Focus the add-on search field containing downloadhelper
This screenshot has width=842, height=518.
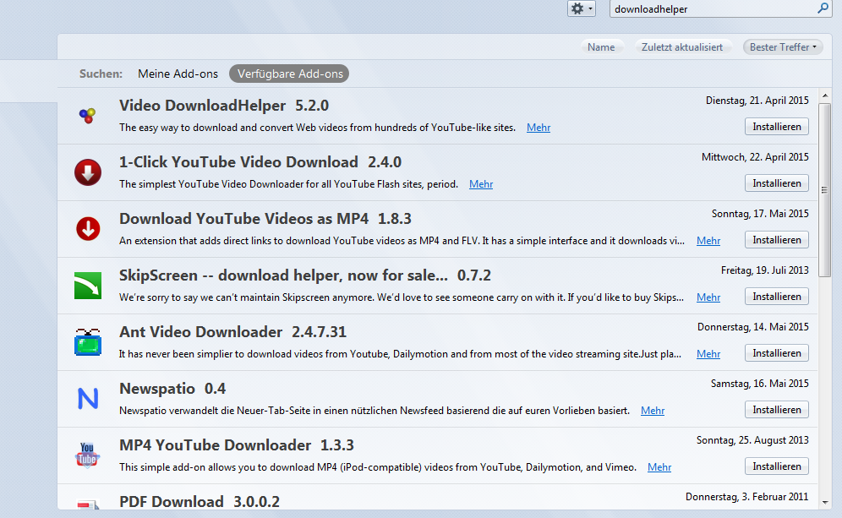710,8
